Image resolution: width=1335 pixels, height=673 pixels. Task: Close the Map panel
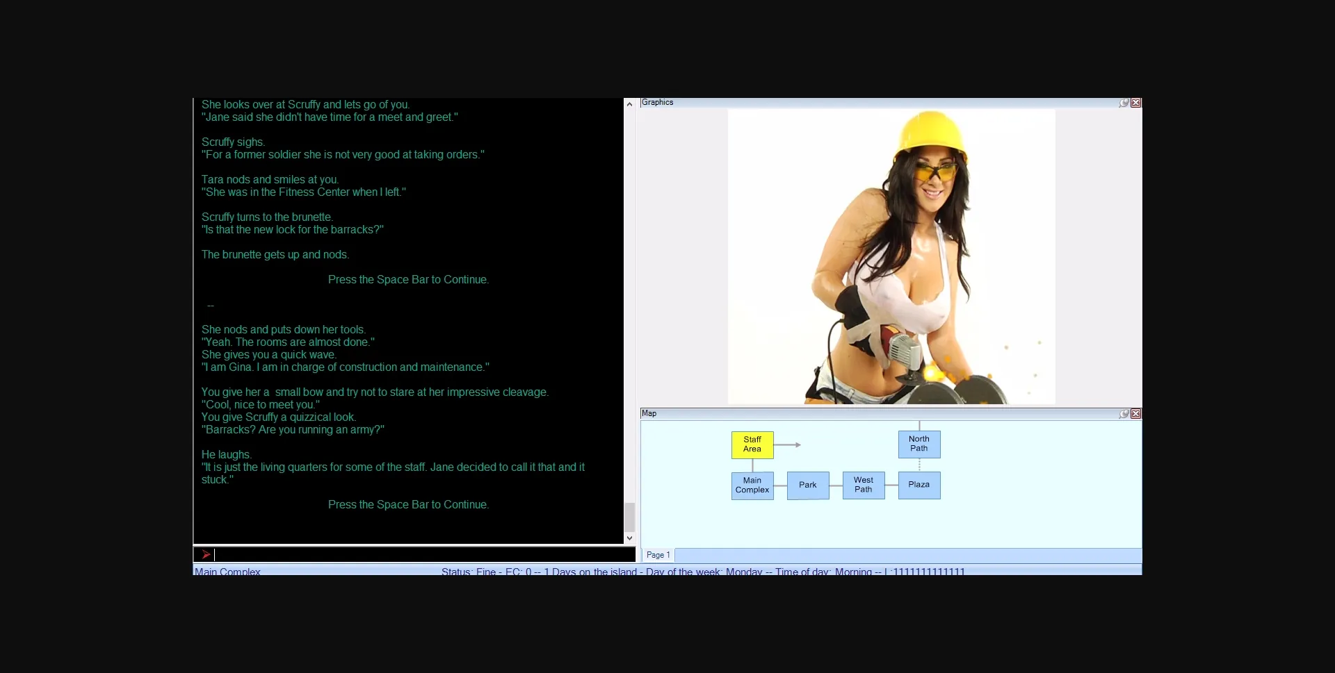tap(1136, 414)
